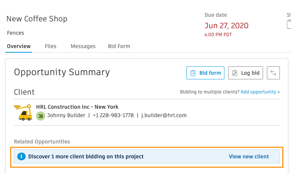Click View new client link
Viewport: 291px width, 174px height.
(248, 156)
